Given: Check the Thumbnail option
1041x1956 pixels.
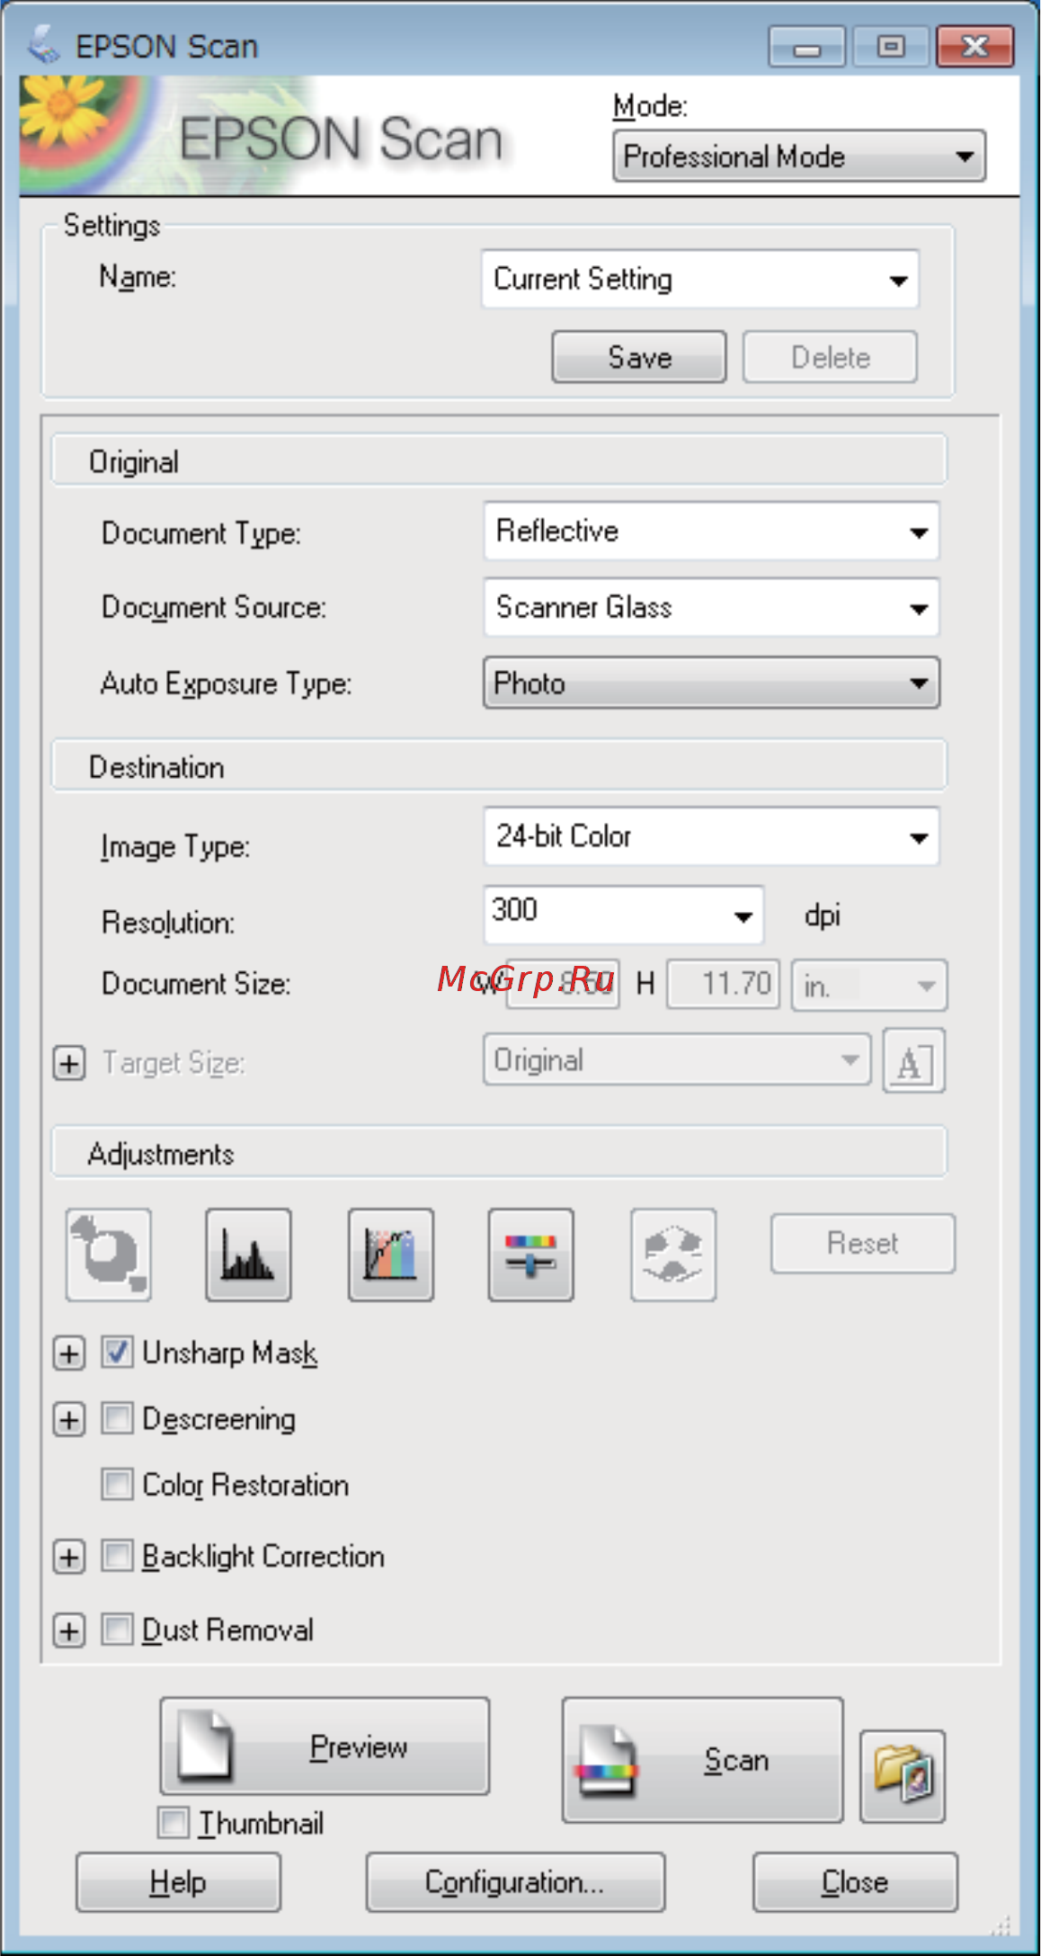Looking at the screenshot, I should click(173, 1823).
